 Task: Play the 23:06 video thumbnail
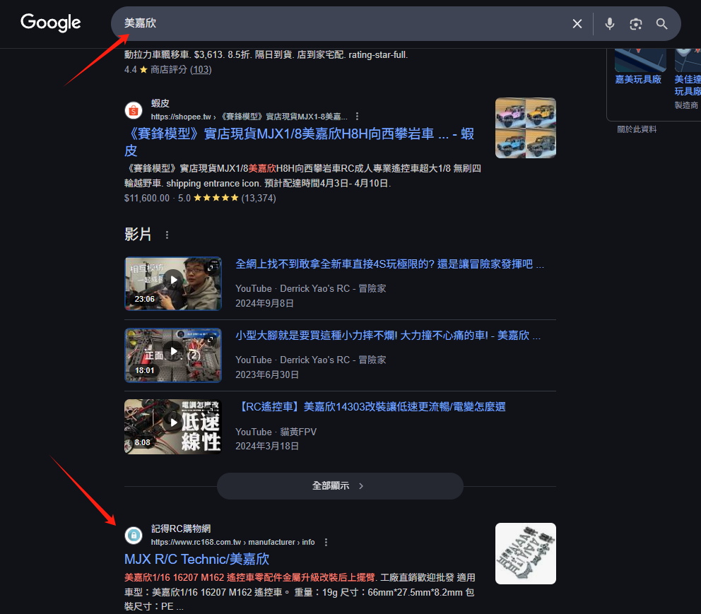[x=173, y=283]
